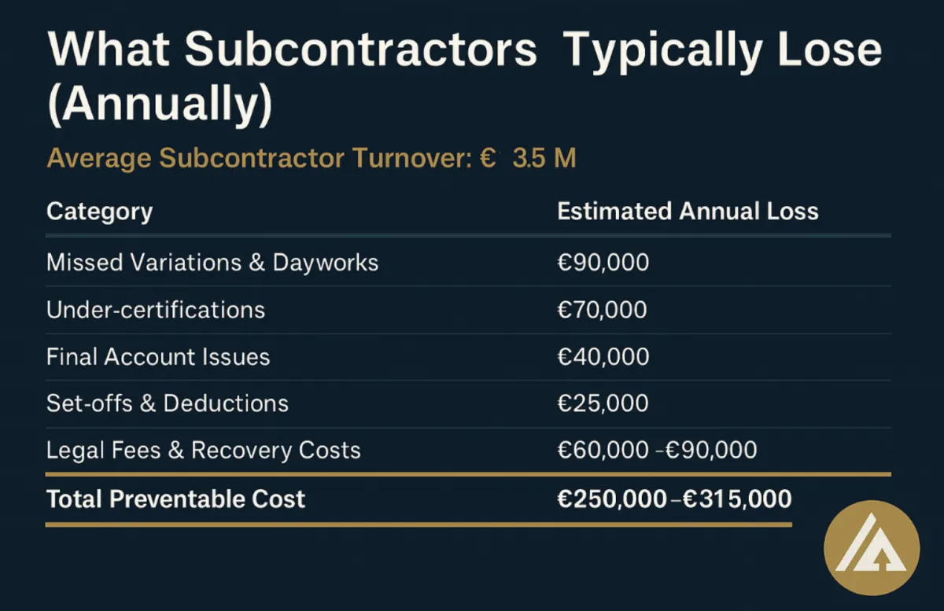The image size is (944, 611).
Task: Click the €60,000–€90,000 range value
Action: (x=657, y=450)
